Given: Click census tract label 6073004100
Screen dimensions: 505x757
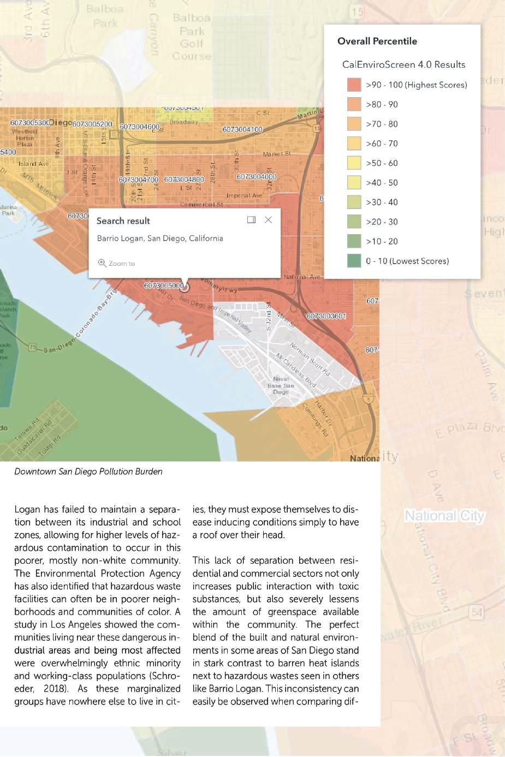Looking at the screenshot, I should pyautogui.click(x=242, y=129).
